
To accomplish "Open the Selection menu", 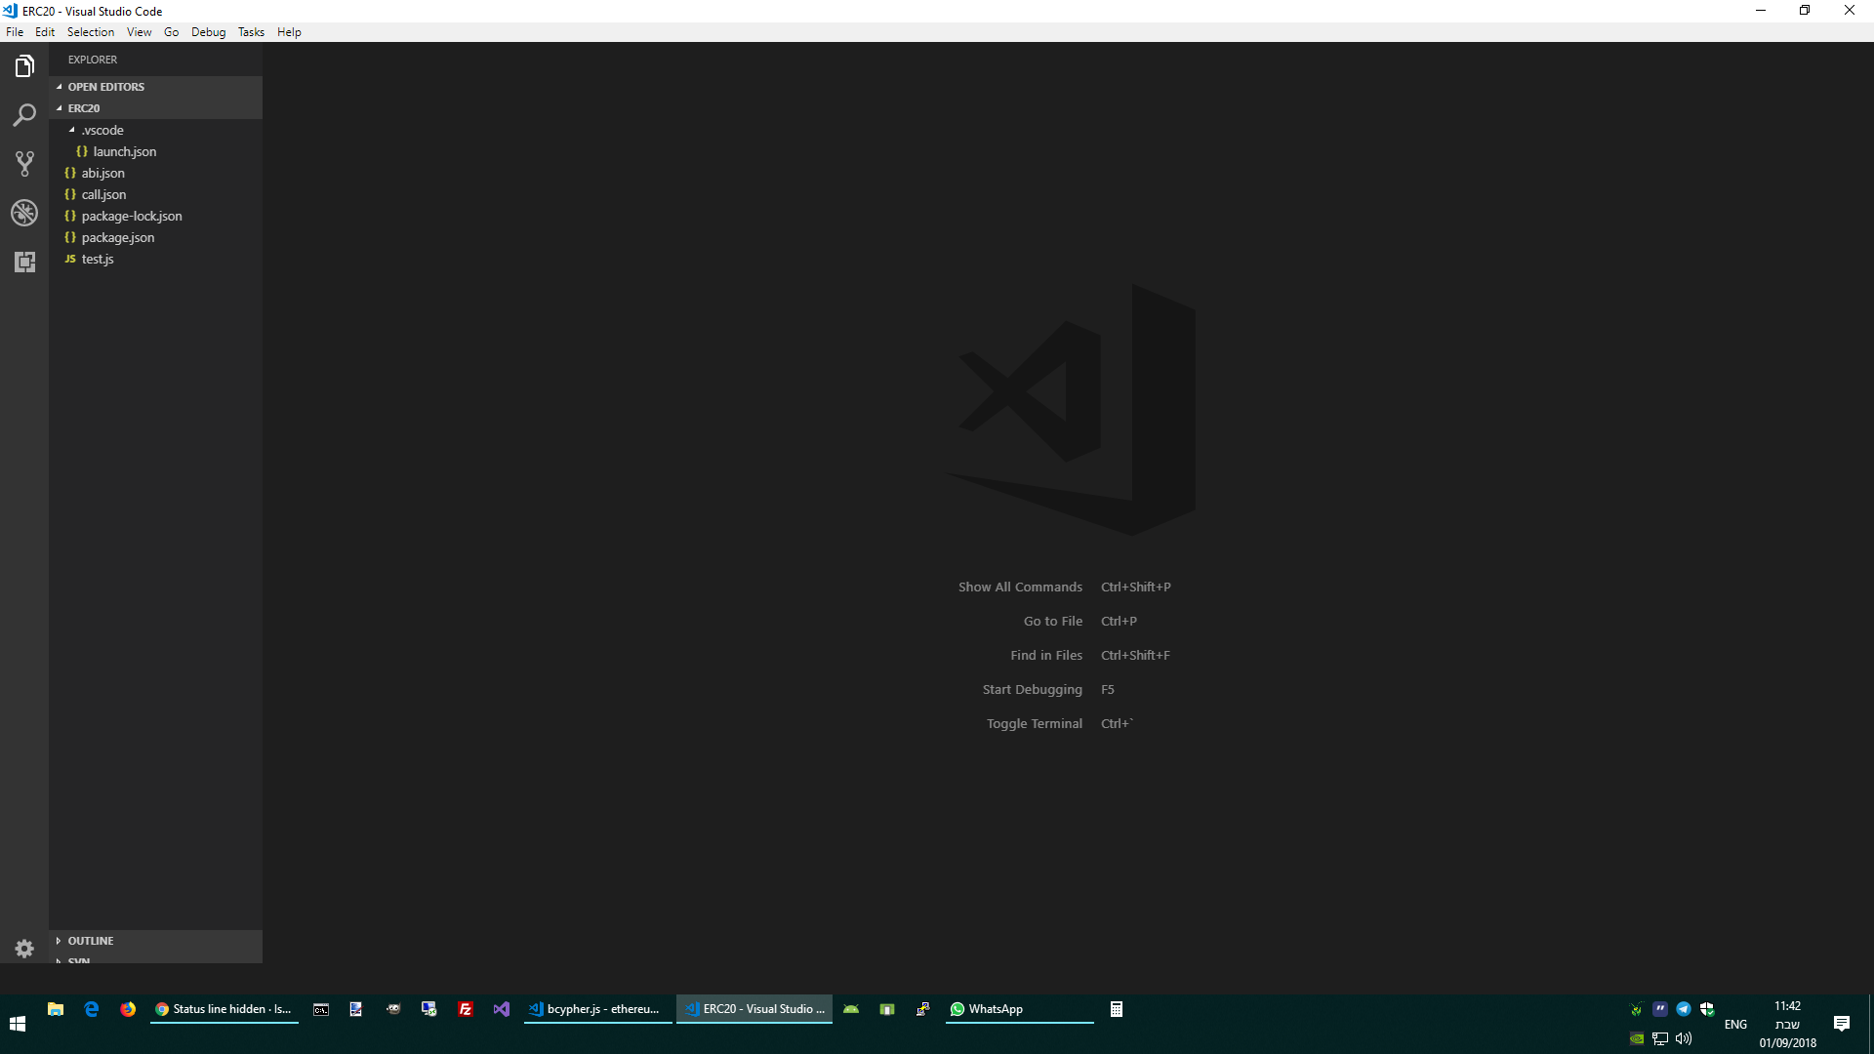I will (91, 32).
